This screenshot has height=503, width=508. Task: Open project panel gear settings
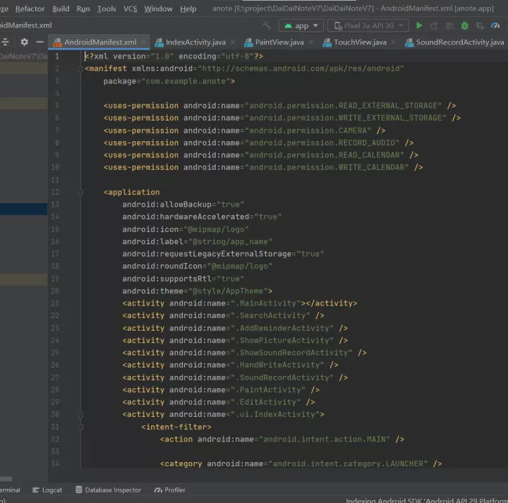[25, 42]
